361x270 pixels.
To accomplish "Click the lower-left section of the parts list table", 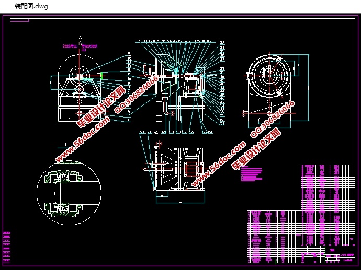I will [273, 235].
